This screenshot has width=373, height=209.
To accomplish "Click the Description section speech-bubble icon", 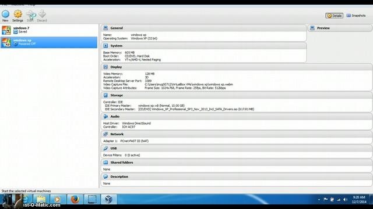I will coord(105,176).
